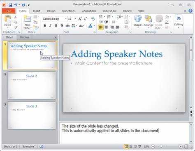Center the paragraph text
The height and width of the screenshot is (151, 195).
(106, 27)
